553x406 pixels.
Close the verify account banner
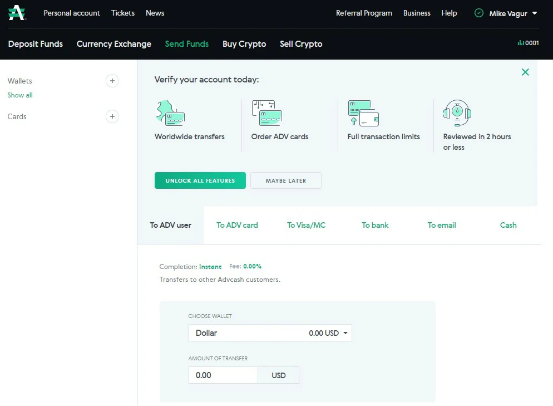click(x=525, y=72)
